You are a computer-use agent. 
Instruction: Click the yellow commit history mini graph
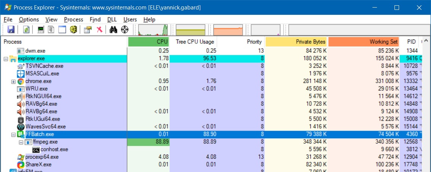(x=191, y=30)
